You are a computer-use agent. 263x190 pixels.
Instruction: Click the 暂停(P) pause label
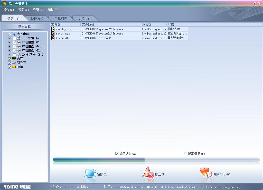tap(102, 174)
